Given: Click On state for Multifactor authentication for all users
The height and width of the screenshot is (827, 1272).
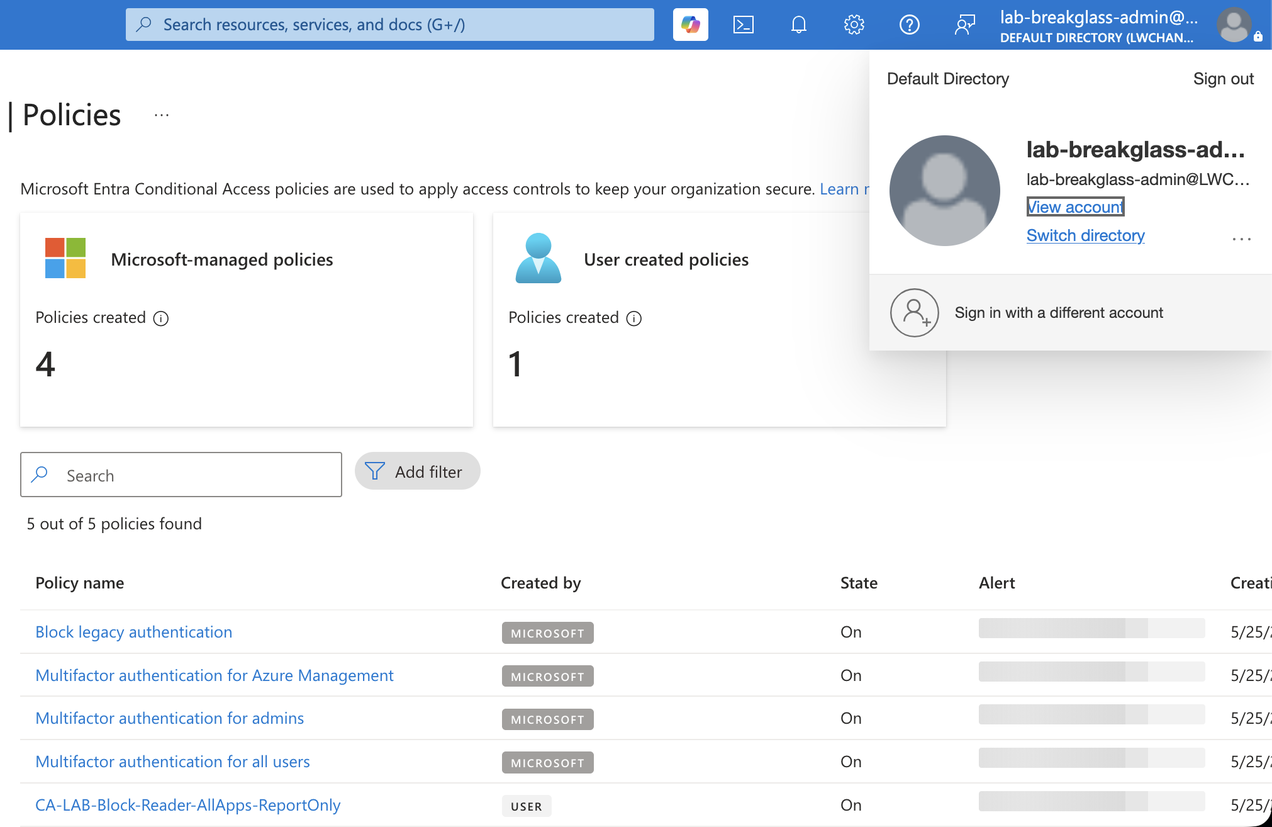Looking at the screenshot, I should (851, 762).
